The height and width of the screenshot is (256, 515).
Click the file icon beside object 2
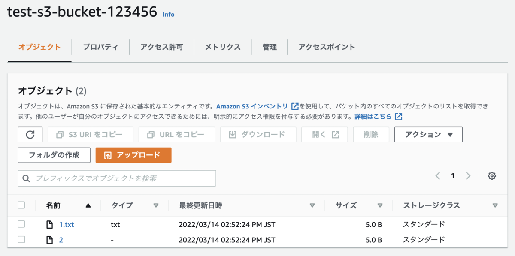coord(50,240)
